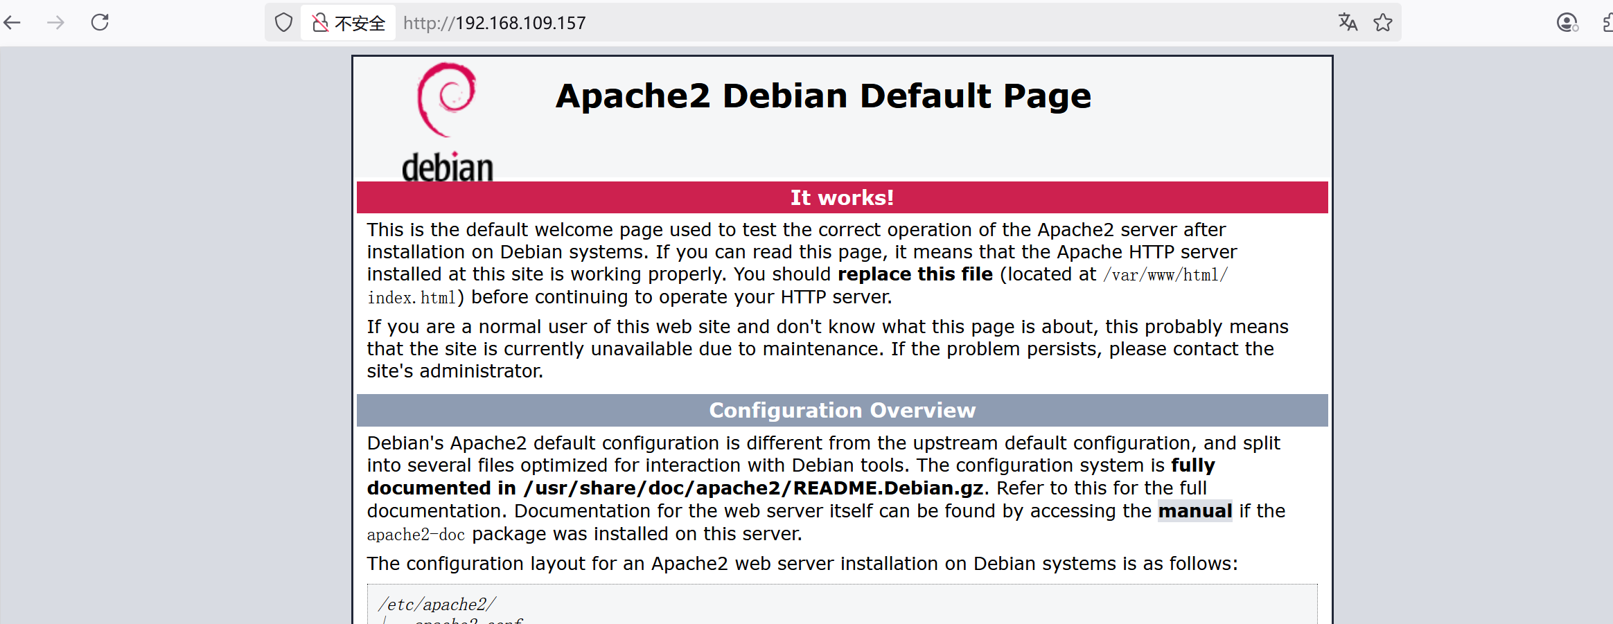Open the account profile icon
Image resolution: width=1613 pixels, height=624 pixels.
tap(1567, 23)
